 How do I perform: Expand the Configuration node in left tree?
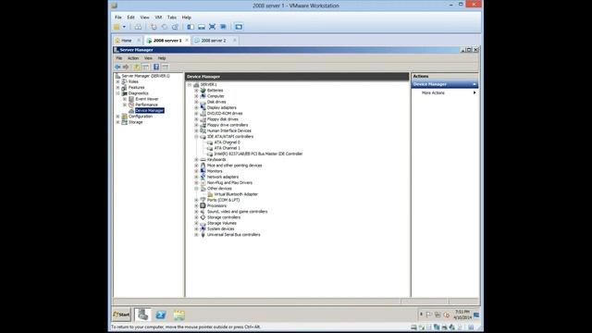117,117
